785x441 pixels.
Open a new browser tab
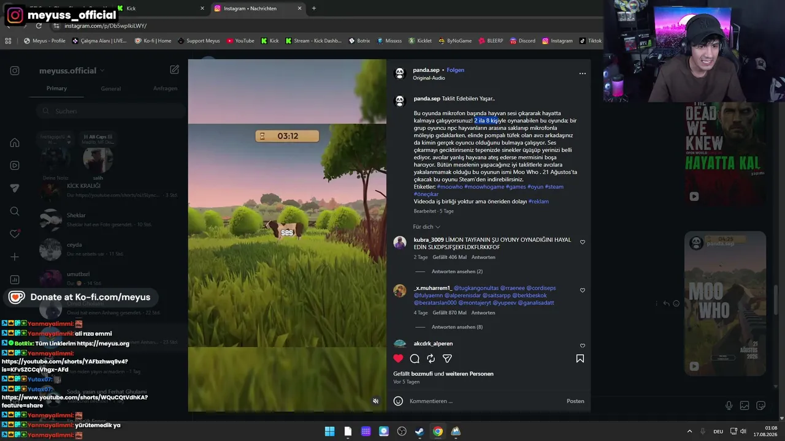pos(314,9)
